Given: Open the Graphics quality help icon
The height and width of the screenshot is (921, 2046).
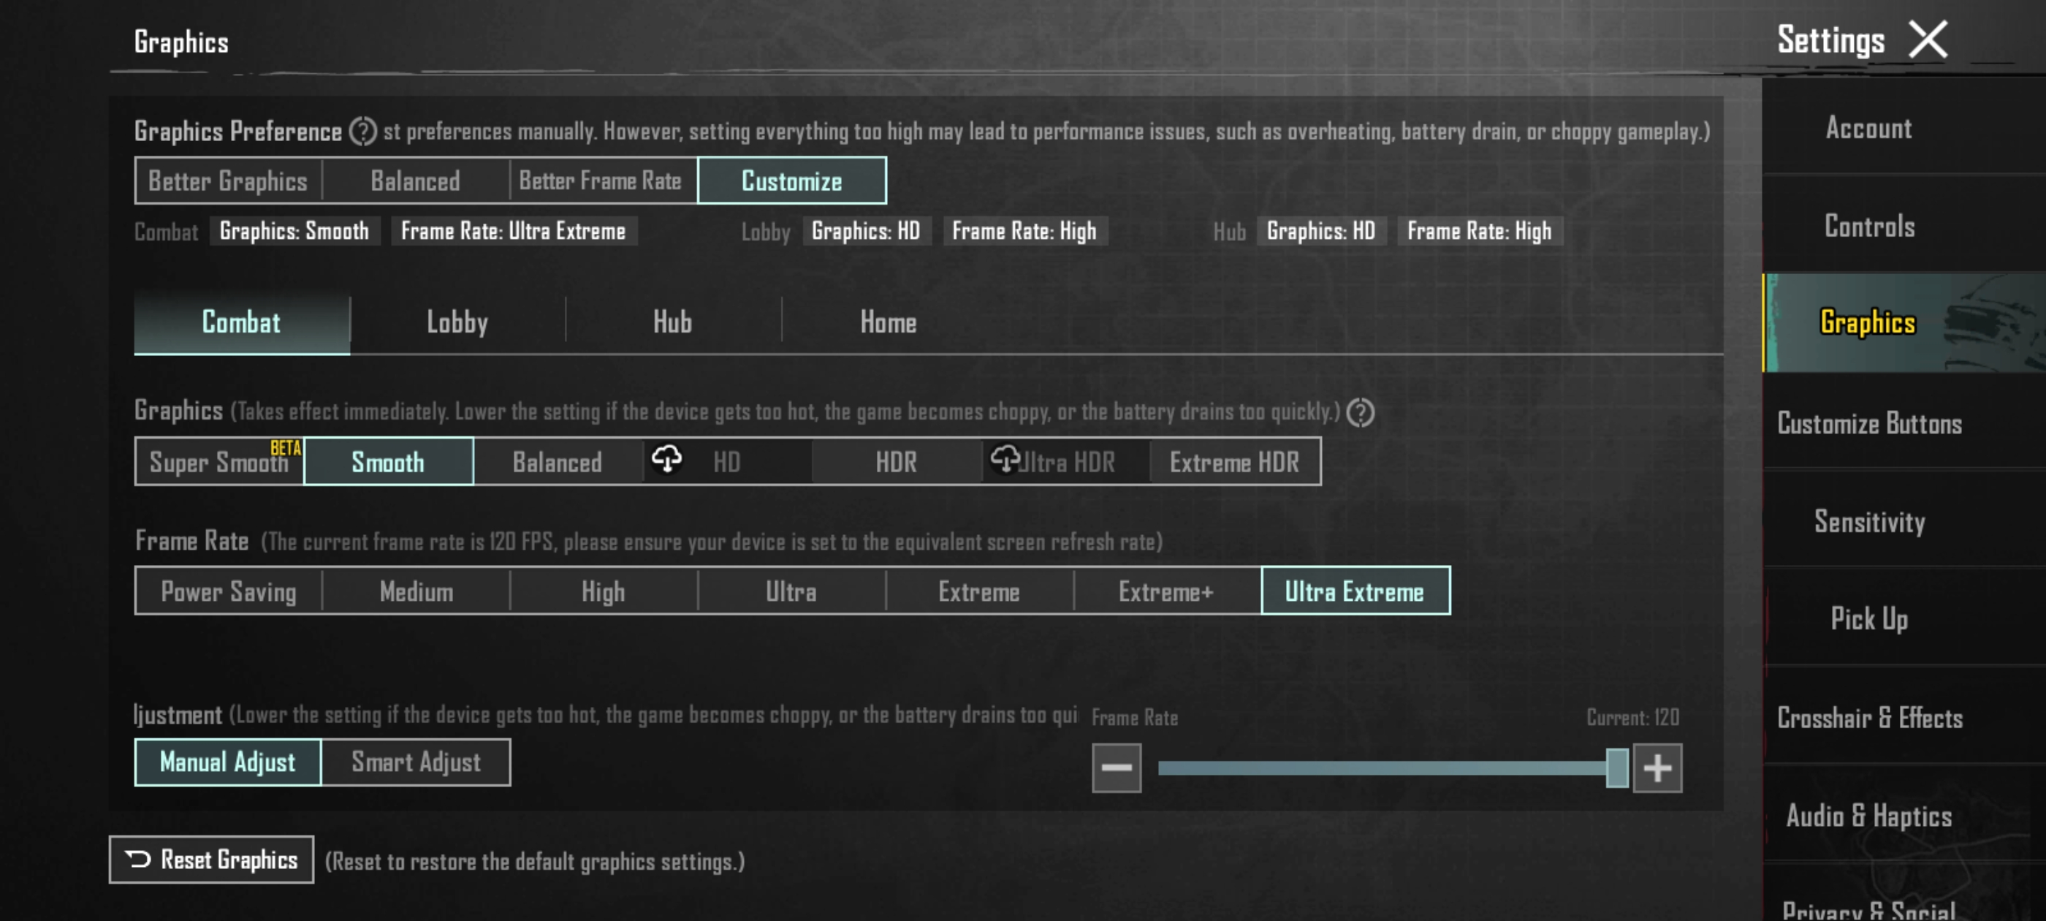Looking at the screenshot, I should click(1360, 412).
